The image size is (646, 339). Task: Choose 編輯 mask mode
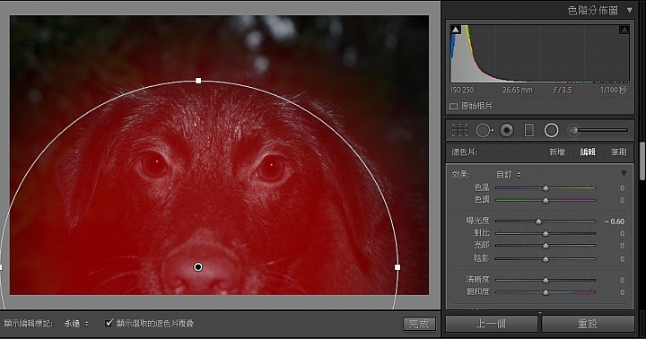tap(588, 152)
